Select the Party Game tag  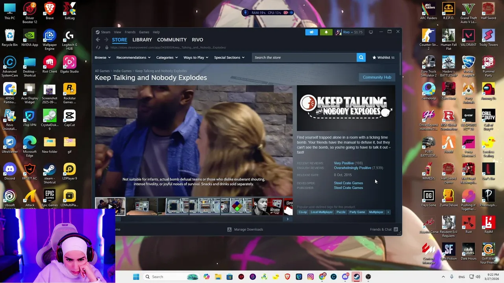point(357,212)
